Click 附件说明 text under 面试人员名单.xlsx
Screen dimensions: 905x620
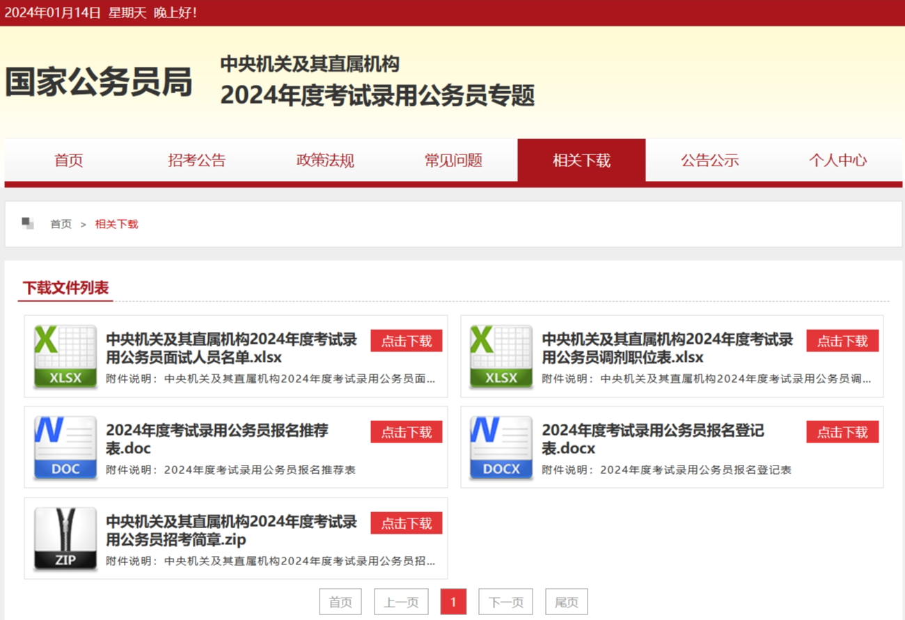(271, 379)
